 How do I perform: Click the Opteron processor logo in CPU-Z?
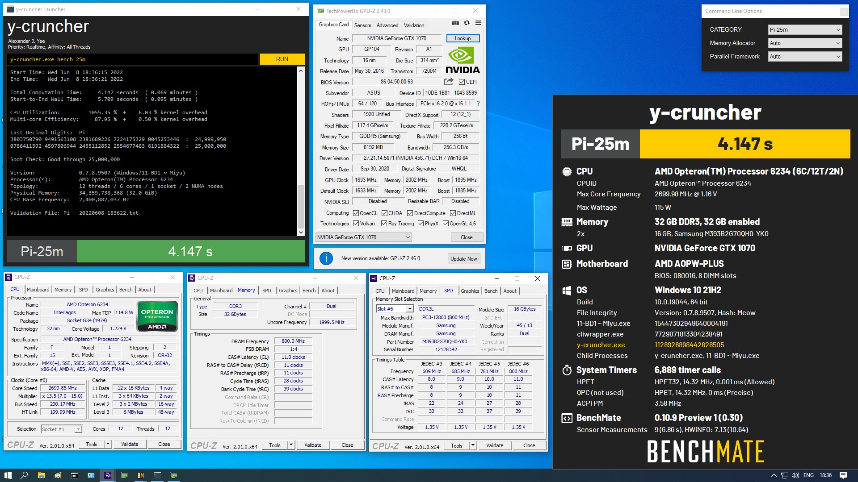click(157, 316)
